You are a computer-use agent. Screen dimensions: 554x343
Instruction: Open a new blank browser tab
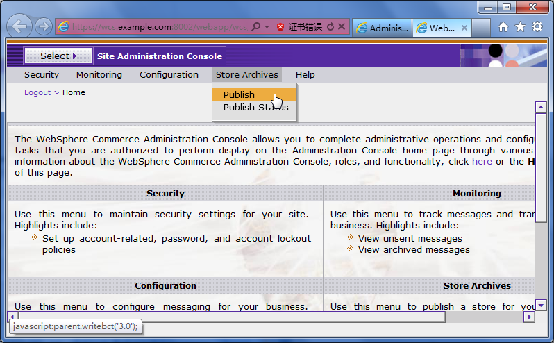pyautogui.click(x=481, y=28)
